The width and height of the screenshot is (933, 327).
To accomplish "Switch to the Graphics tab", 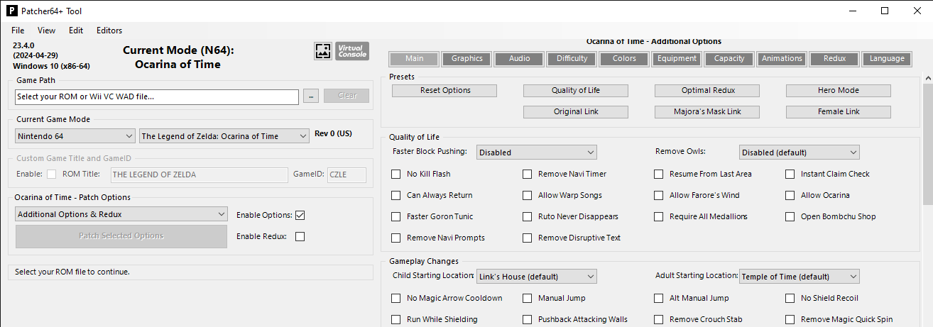I will [467, 59].
